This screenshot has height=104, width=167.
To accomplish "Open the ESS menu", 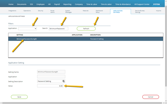I will tap(31, 4).
